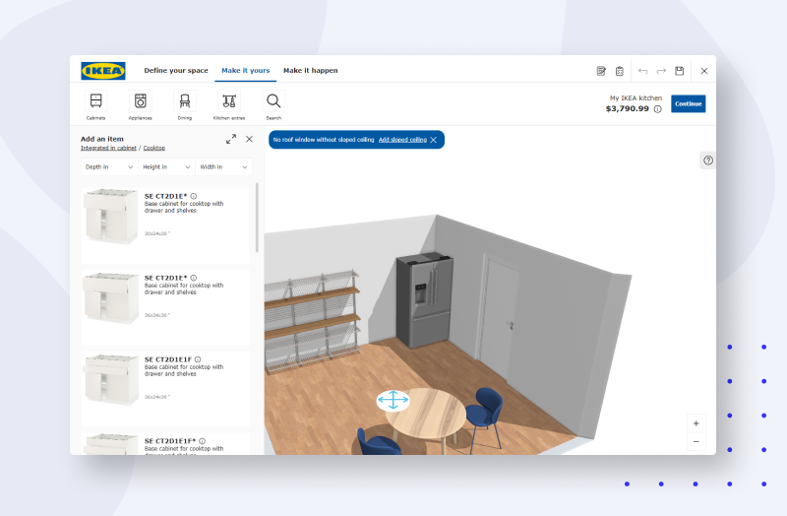
Task: Open the Kitchen extras category
Action: 229,105
